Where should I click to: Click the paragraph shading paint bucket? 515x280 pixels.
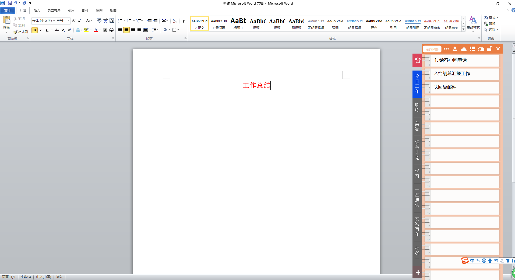(x=165, y=30)
